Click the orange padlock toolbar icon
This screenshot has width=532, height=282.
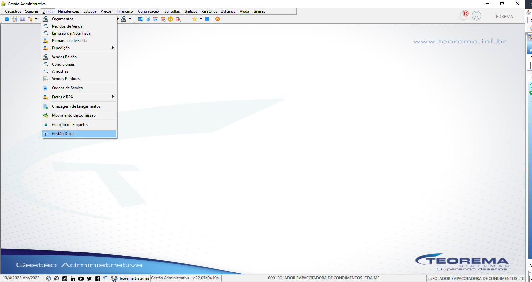tap(170, 19)
